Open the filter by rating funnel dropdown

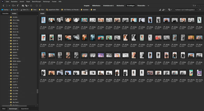pyautogui.click(x=170, y=10)
